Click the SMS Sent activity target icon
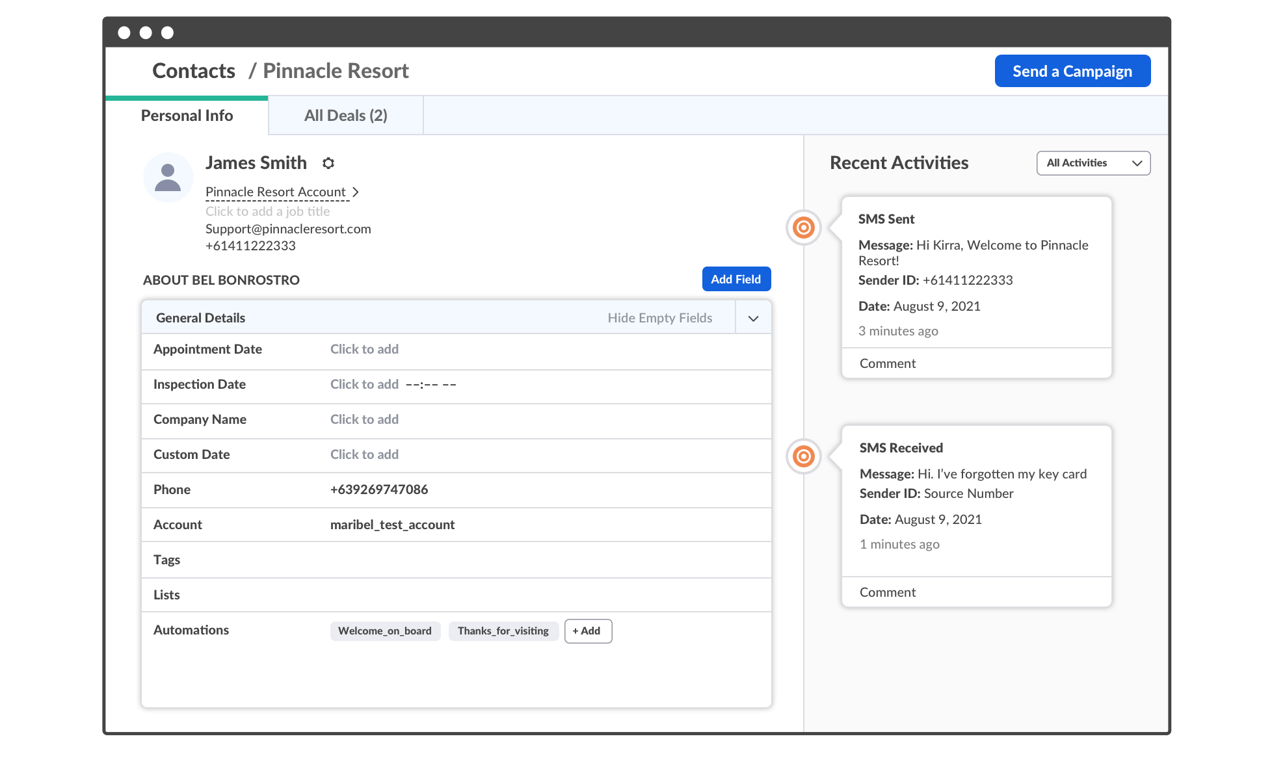Viewport: 1272px width, 758px height. click(804, 228)
